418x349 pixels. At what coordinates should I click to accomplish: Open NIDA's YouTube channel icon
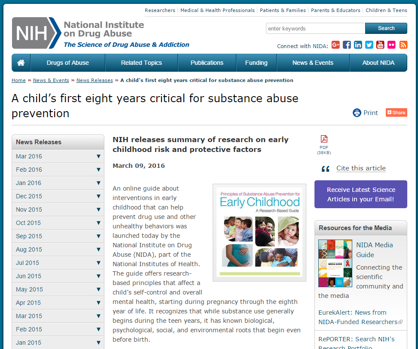point(381,45)
